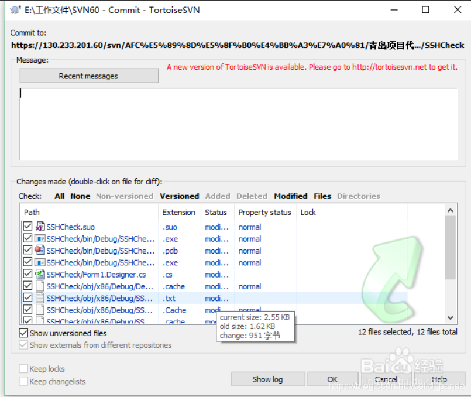471x397 pixels.
Task: Click the .pdb extension cell
Action: 170,251
